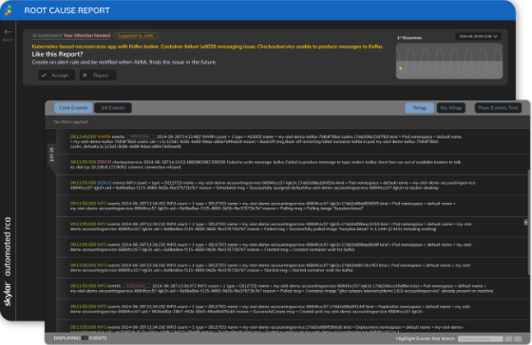Click the occurrence waveform chart thumbnail
Image resolution: width=532 pixels, height=345 pixels.
(x=448, y=61)
